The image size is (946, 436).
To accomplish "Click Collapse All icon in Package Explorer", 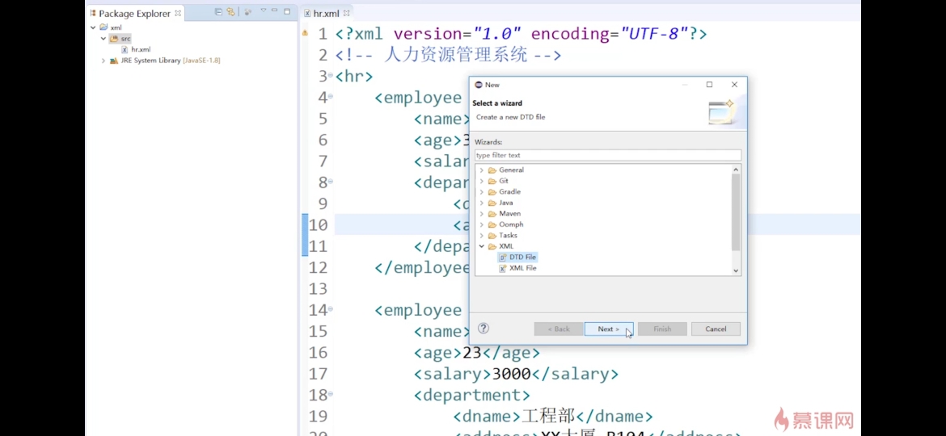I will coord(218,12).
